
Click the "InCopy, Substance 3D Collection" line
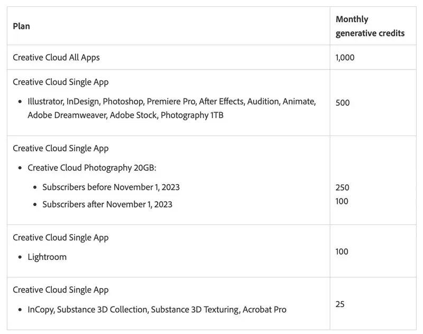click(x=157, y=310)
